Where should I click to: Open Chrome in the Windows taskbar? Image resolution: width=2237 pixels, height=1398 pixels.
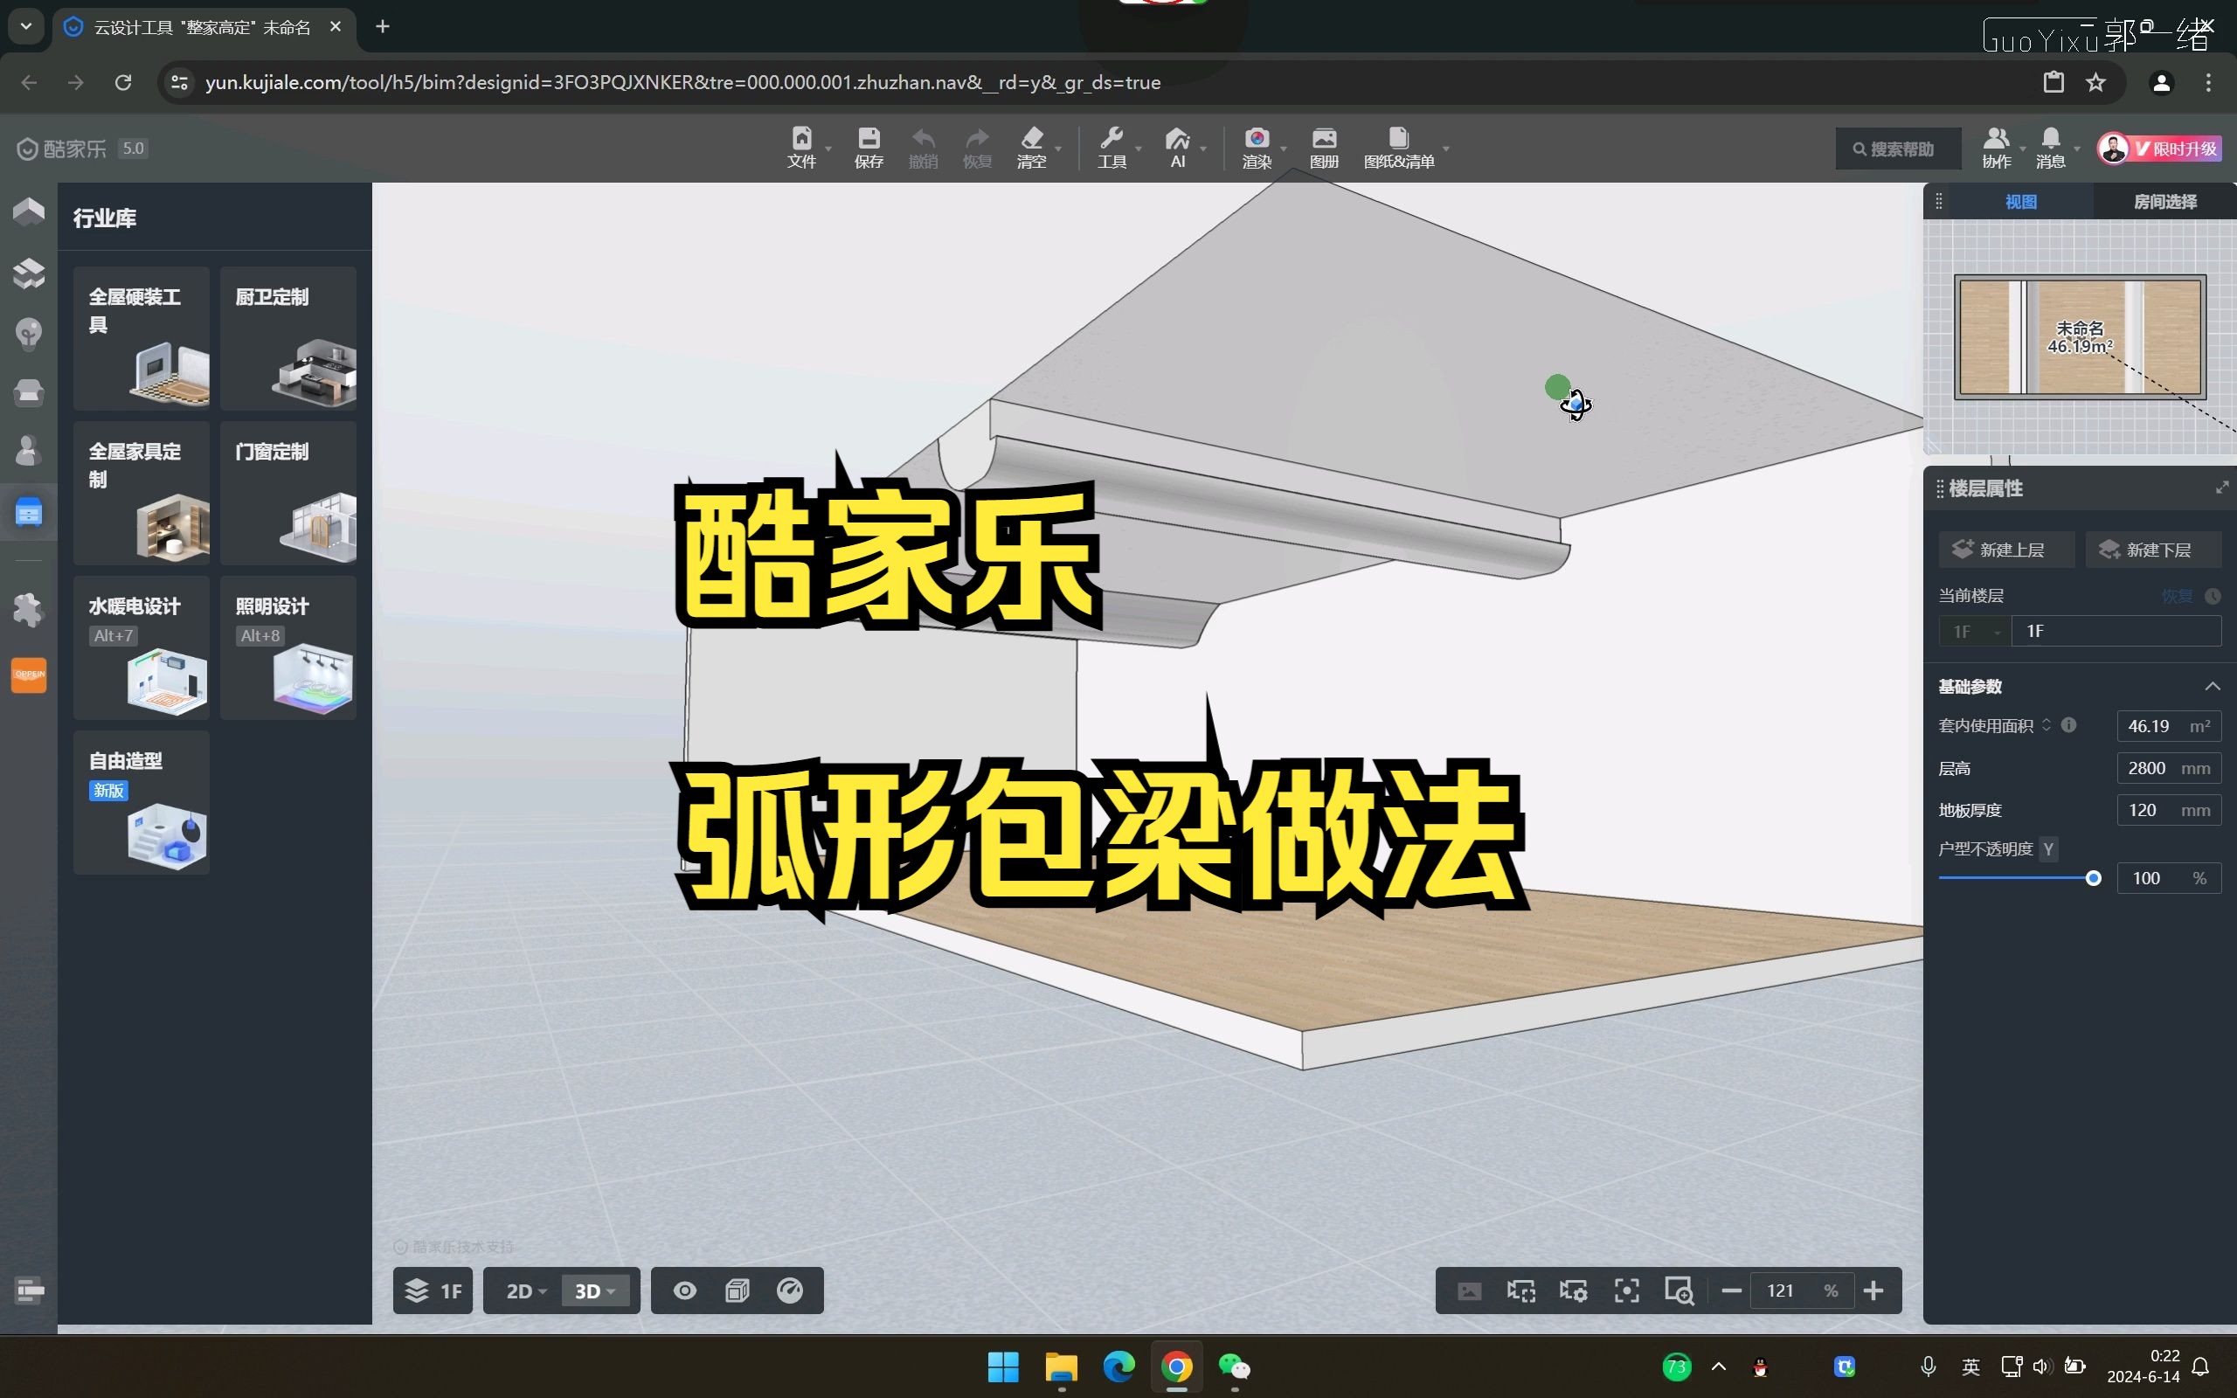click(1176, 1367)
